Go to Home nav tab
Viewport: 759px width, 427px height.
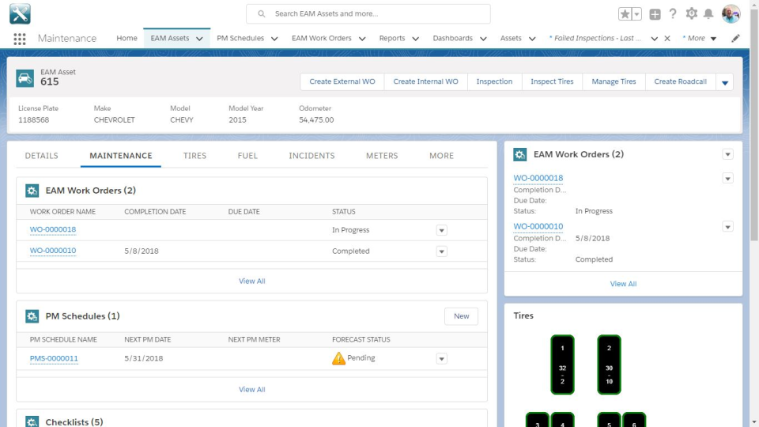[x=126, y=38]
